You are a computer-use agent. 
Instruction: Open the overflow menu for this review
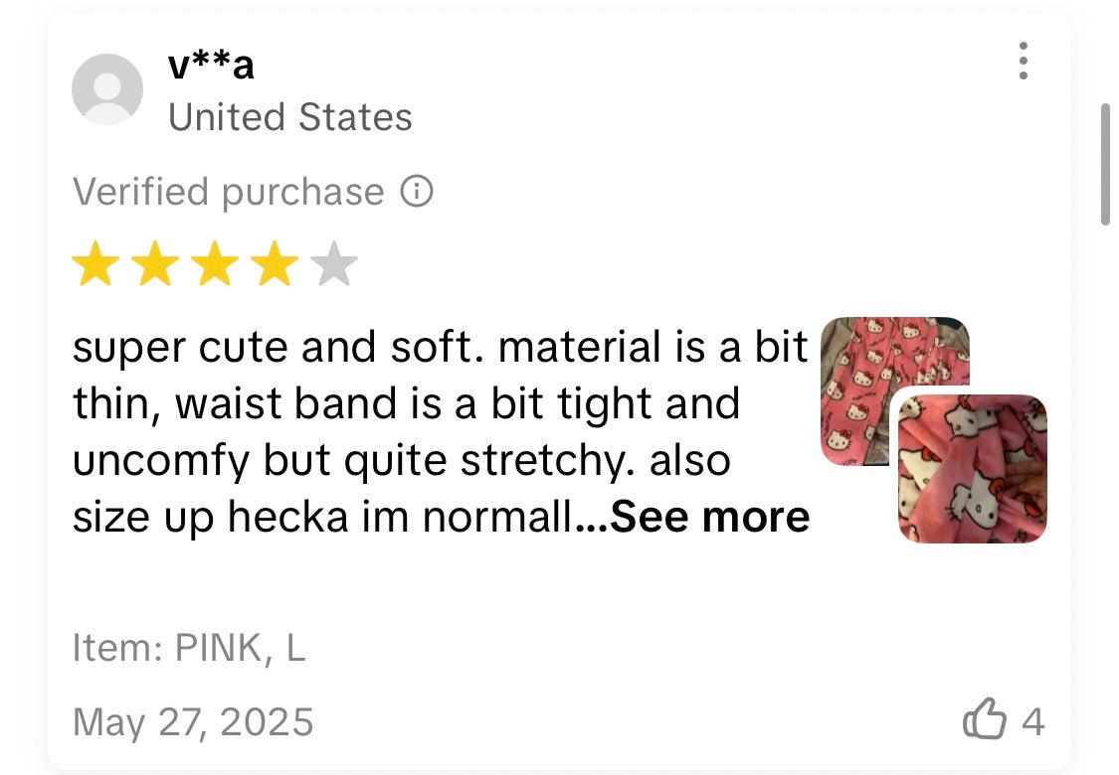click(x=1025, y=62)
